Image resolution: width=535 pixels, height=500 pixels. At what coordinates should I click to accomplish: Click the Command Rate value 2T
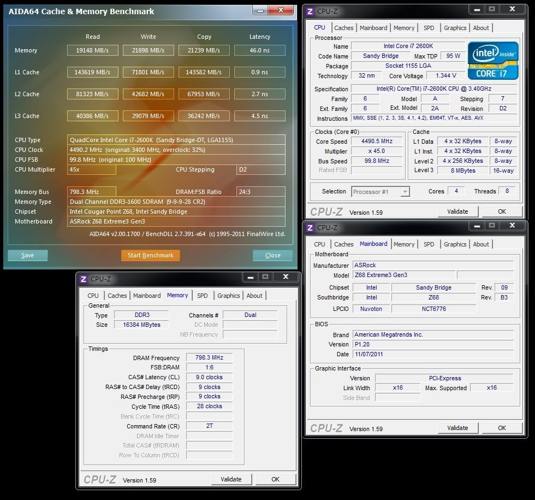point(209,426)
